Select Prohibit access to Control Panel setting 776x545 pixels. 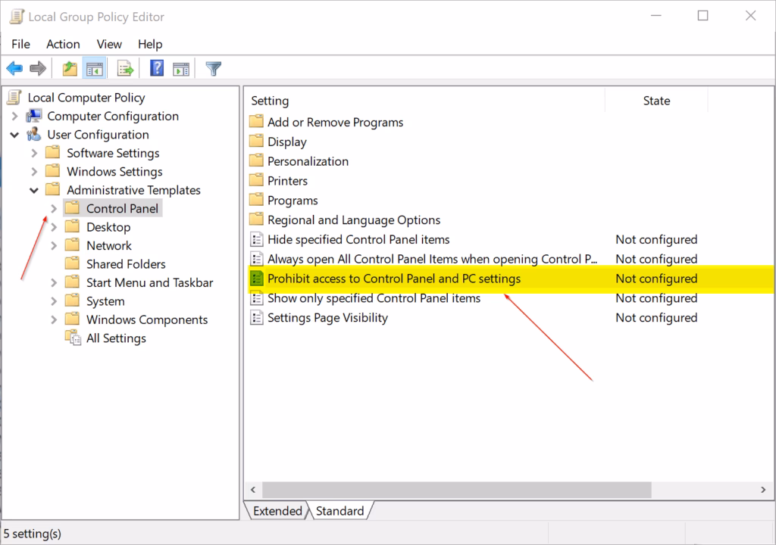393,279
